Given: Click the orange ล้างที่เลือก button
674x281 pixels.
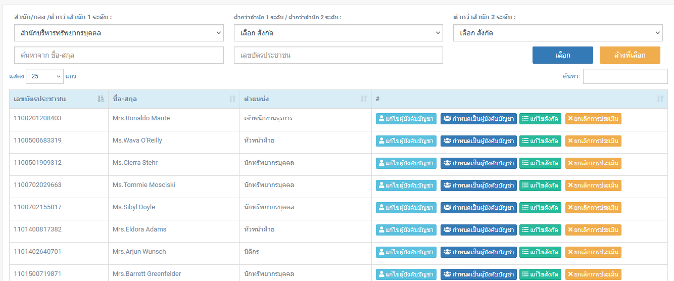Looking at the screenshot, I should click(x=630, y=55).
